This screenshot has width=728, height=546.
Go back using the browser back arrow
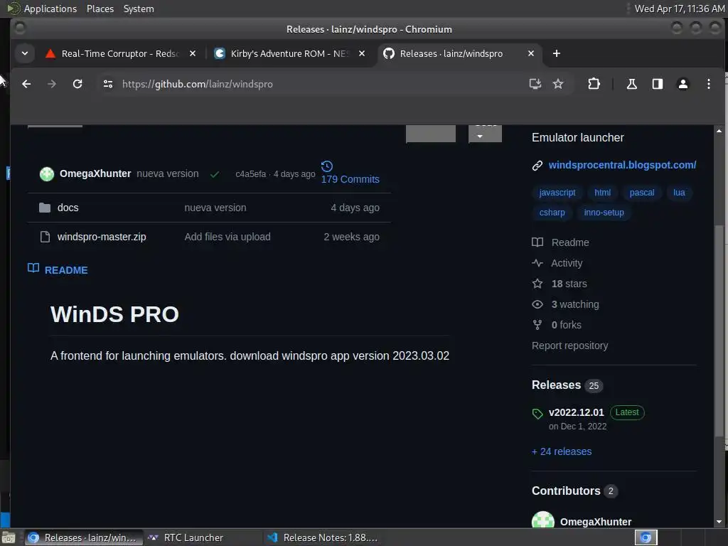[26, 84]
